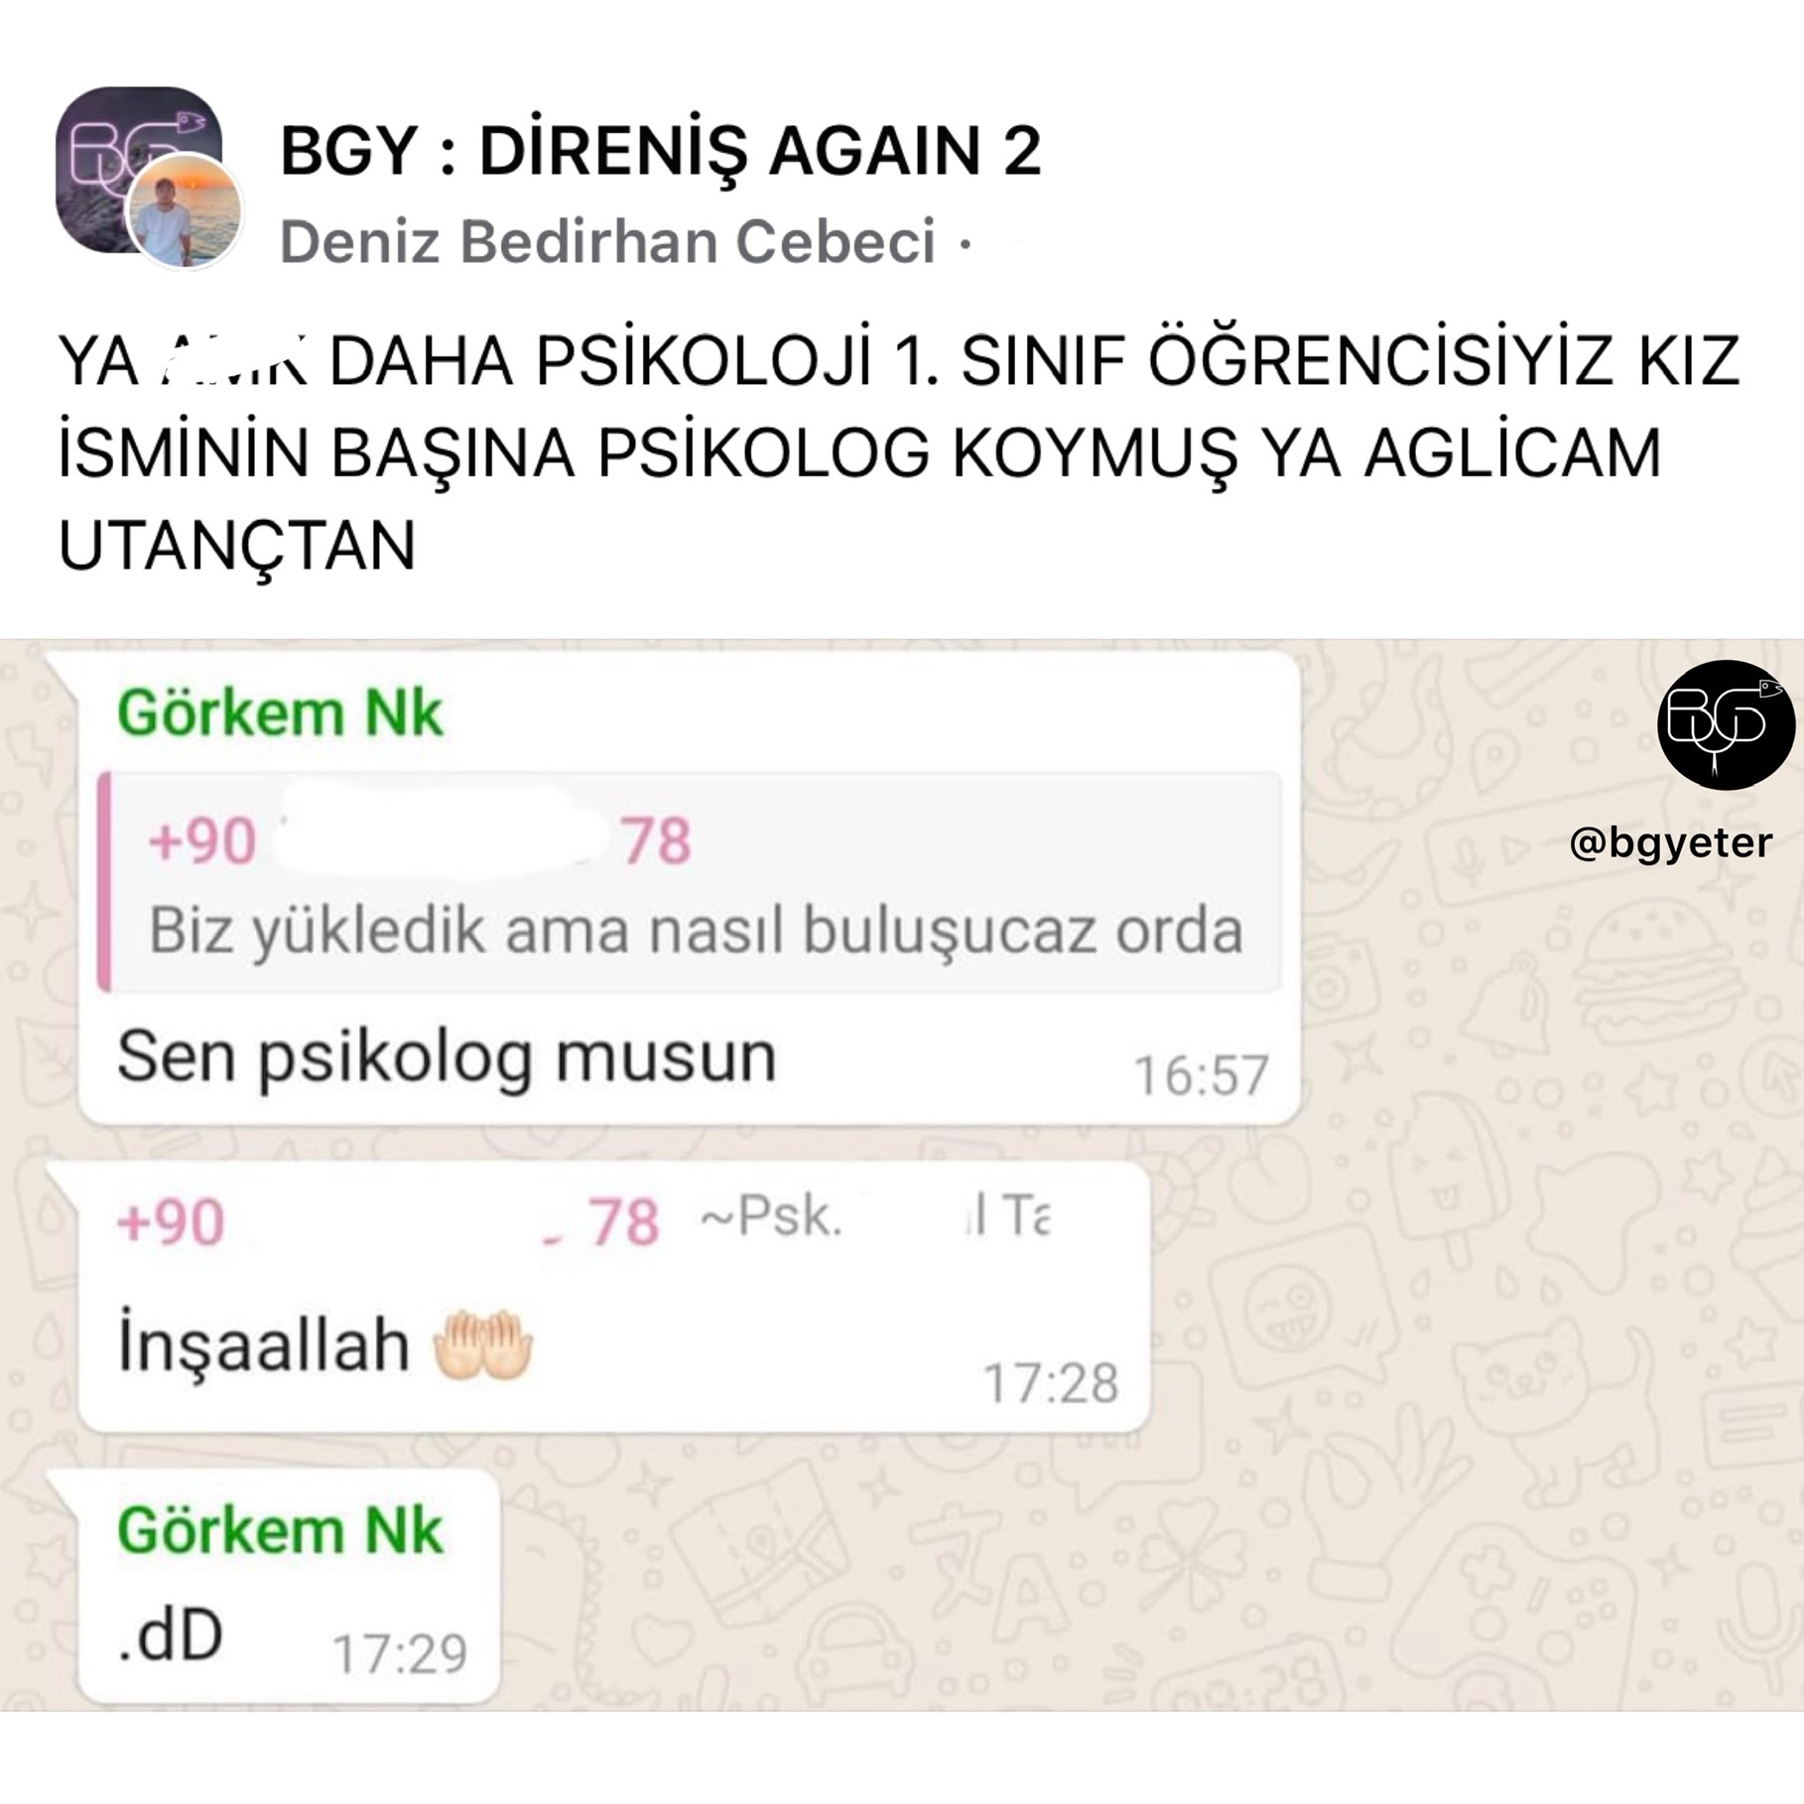The height and width of the screenshot is (1804, 1804).
Task: Open the BGY : DİRENİŞ AGAIN 2 group
Action: (661, 151)
